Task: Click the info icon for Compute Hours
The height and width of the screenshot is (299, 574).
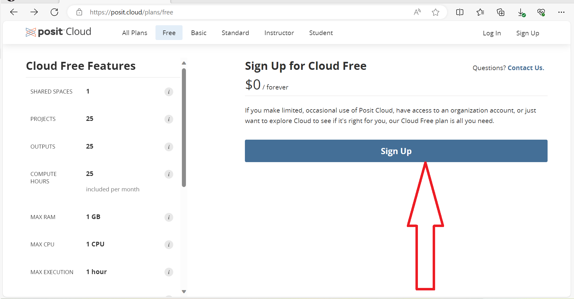Action: [169, 174]
